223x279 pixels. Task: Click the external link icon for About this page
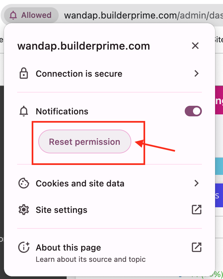197,247
